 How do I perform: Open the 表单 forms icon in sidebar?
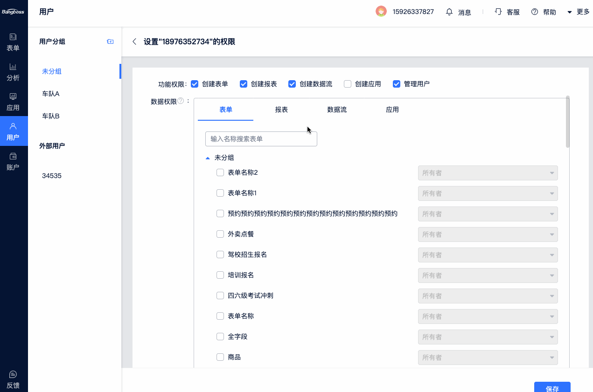13,37
